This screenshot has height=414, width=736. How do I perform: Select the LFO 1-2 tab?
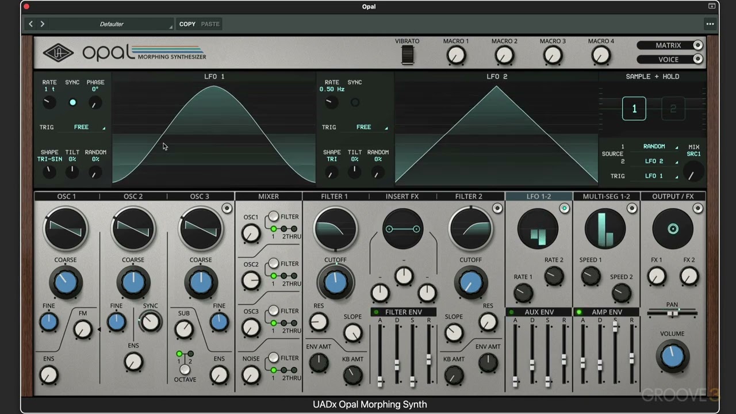(538, 196)
